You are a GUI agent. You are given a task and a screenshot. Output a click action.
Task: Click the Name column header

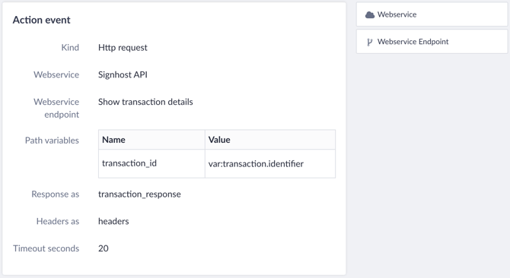151,140
